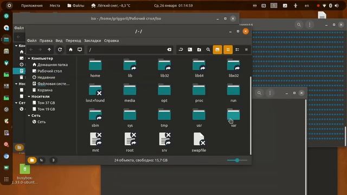Show all applications grid in dock

pos(6,179)
